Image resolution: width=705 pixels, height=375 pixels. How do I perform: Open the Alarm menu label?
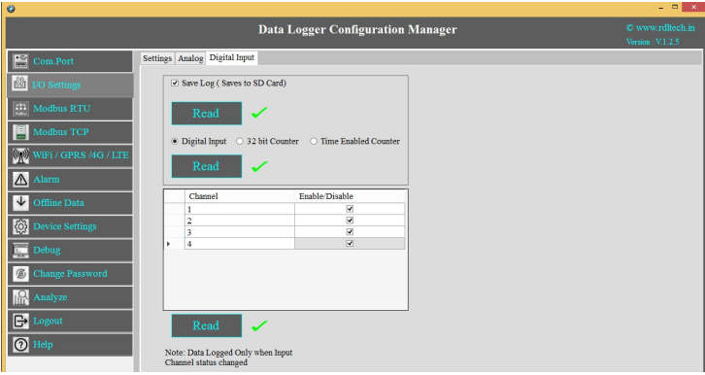[x=47, y=180]
